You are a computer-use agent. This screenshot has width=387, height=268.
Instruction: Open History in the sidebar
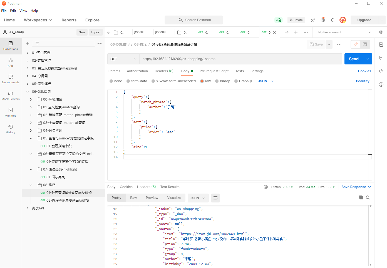[x=11, y=129]
